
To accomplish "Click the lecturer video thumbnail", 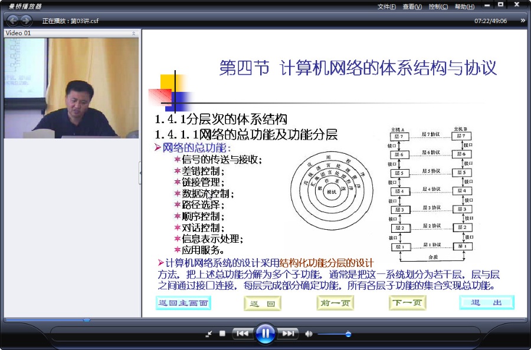I will 71,88.
